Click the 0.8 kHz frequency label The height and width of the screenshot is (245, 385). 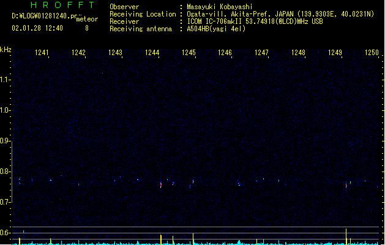5,171
